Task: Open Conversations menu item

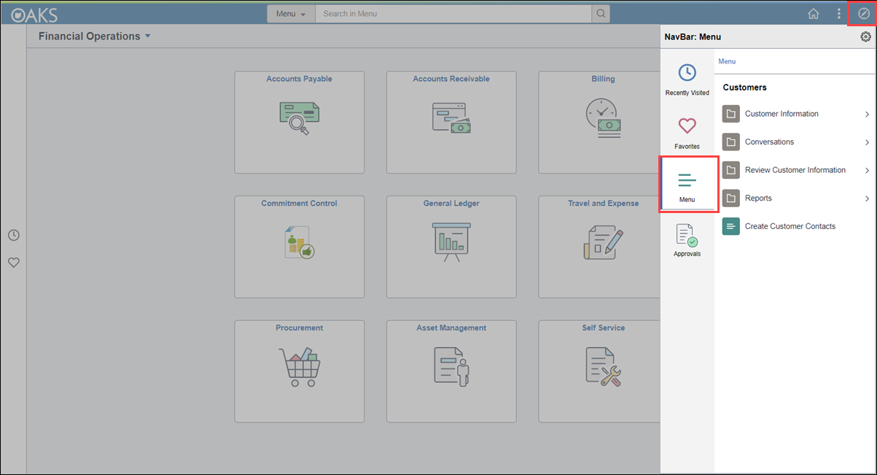Action: (796, 142)
